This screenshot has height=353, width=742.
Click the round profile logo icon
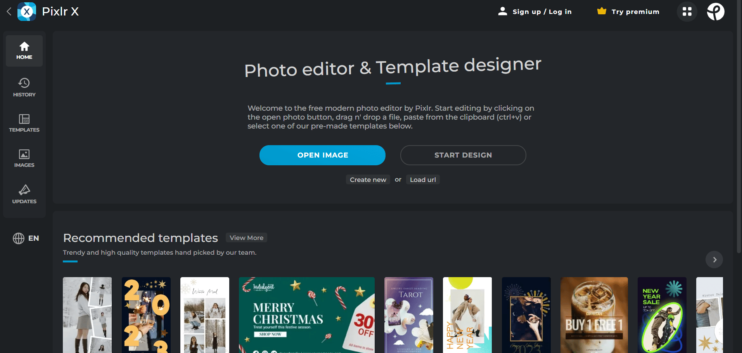tap(715, 12)
